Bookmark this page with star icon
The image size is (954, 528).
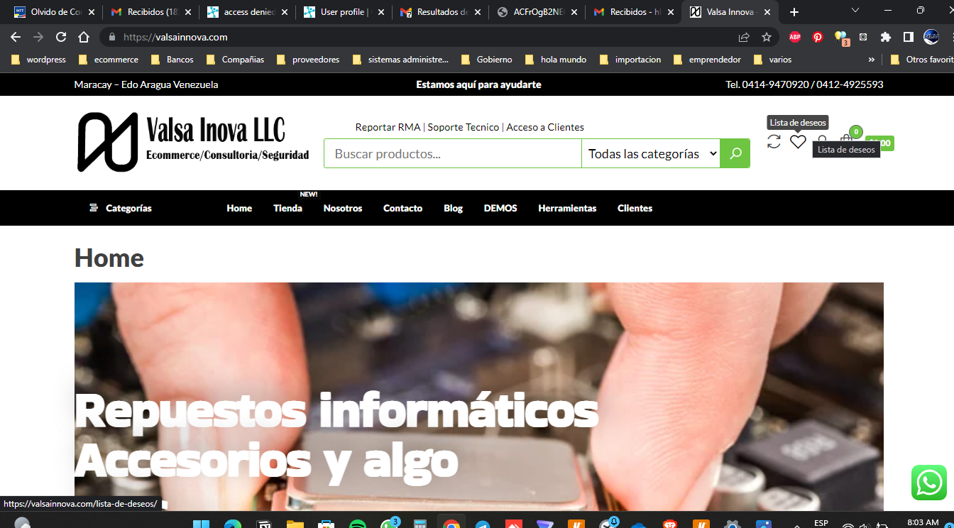[x=767, y=37]
